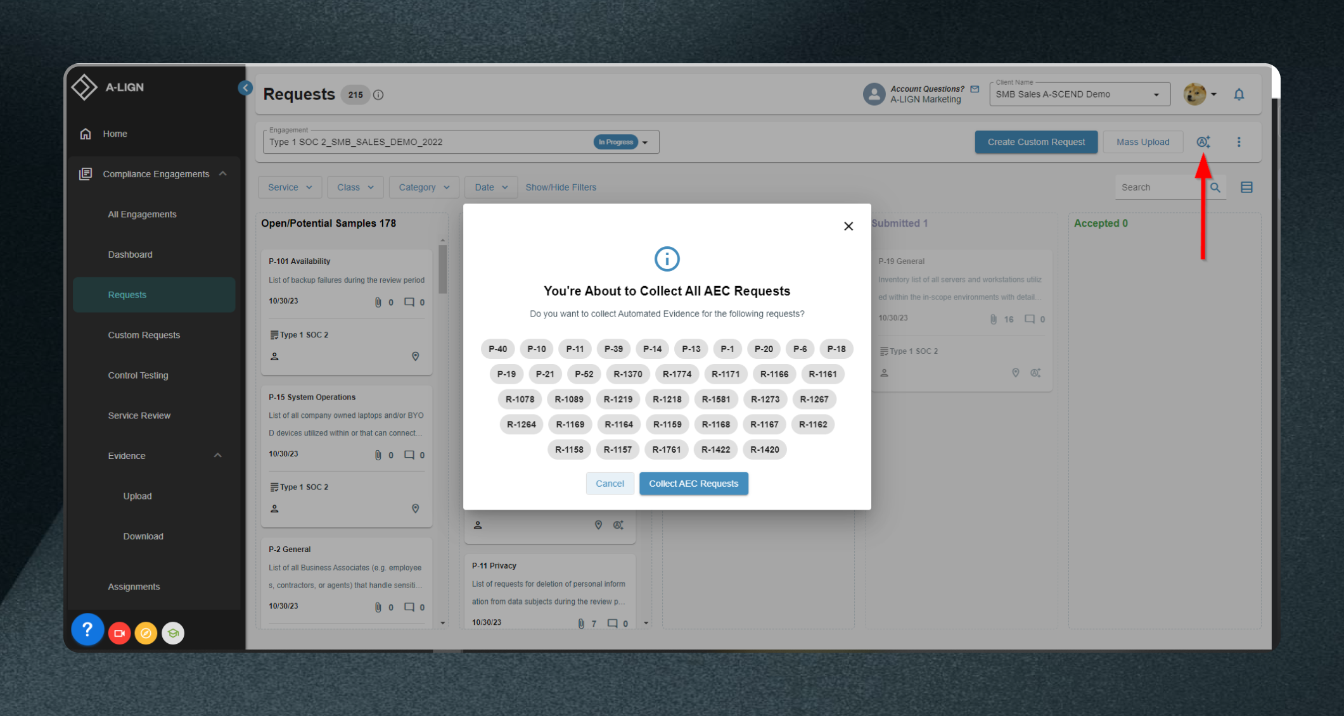Viewport: 1344px width, 716px height.
Task: Click the info icon beside Requests count
Action: click(378, 95)
